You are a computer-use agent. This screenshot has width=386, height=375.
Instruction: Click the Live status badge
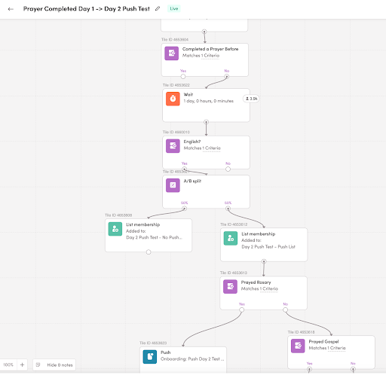(174, 8)
